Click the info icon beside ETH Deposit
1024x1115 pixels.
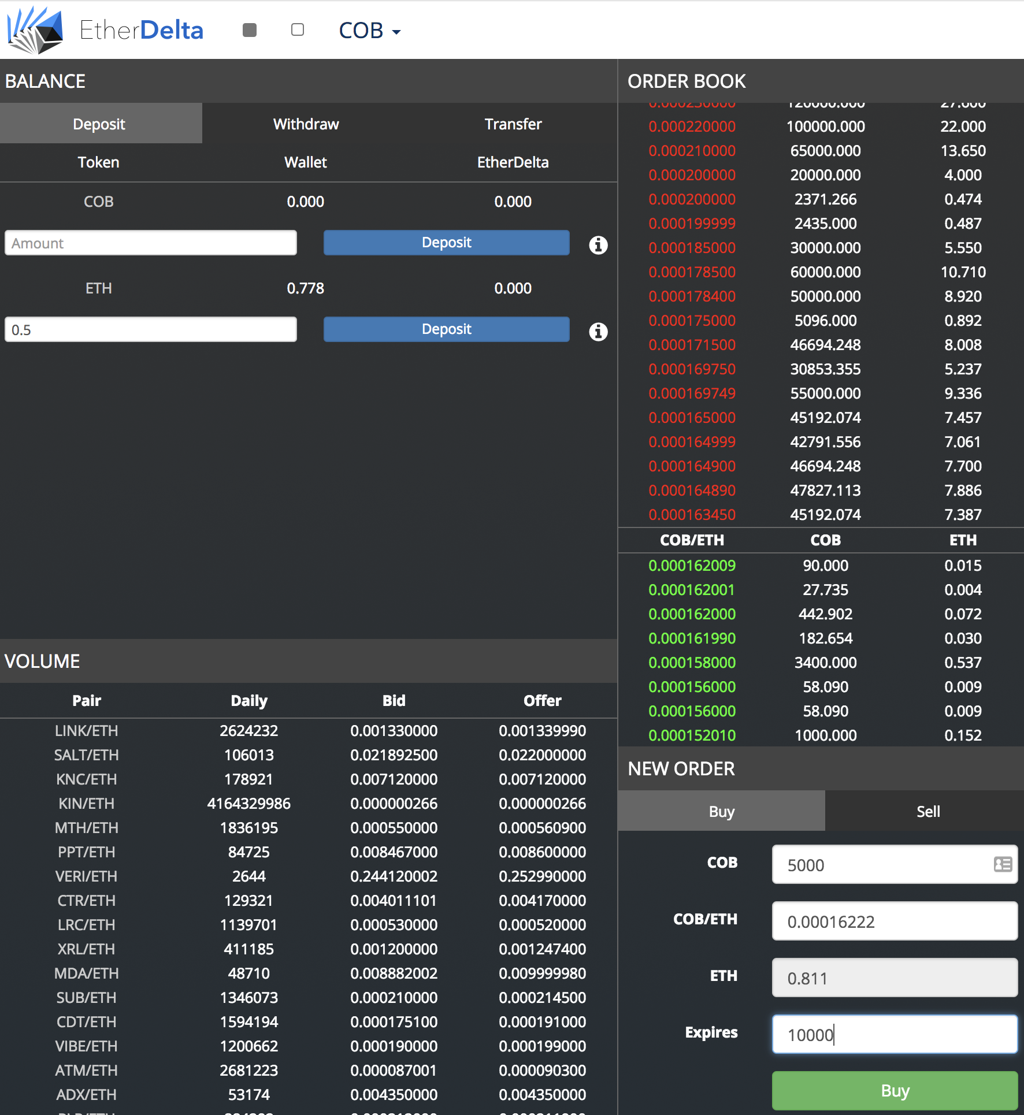pos(598,332)
